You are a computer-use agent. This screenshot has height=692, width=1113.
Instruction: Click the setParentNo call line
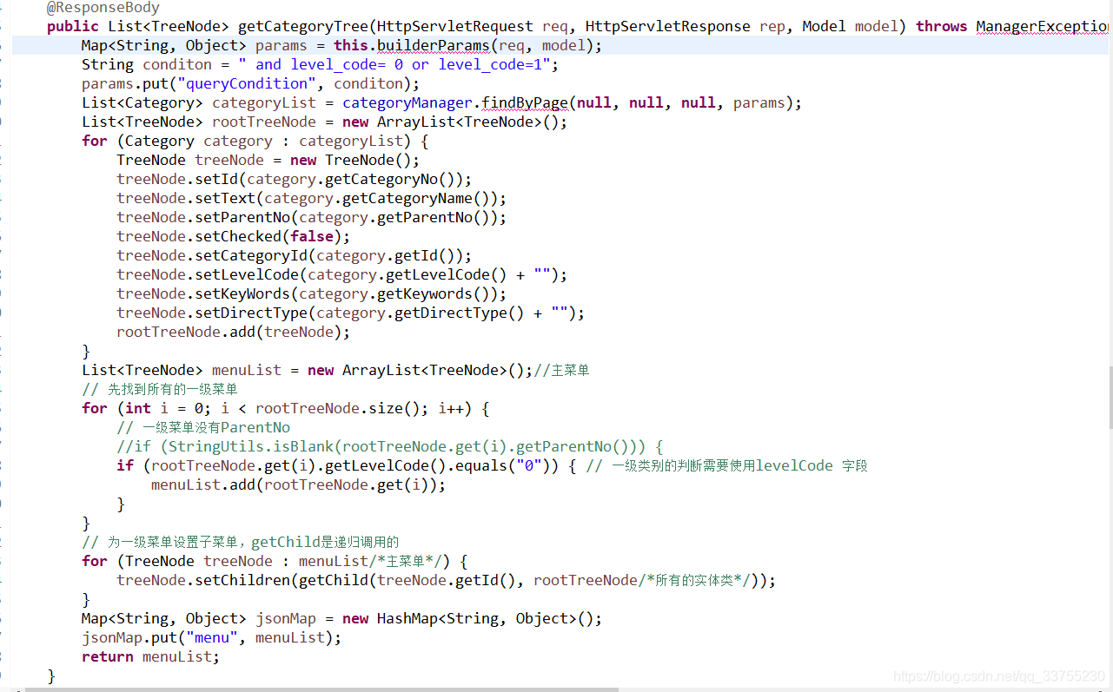tap(312, 217)
